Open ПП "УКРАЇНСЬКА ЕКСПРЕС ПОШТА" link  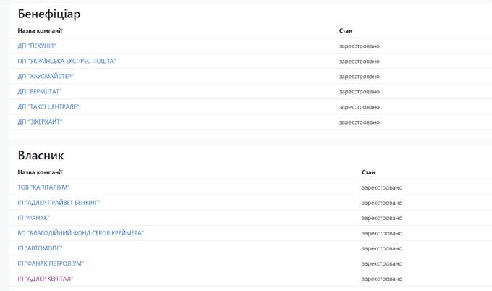[x=67, y=62]
